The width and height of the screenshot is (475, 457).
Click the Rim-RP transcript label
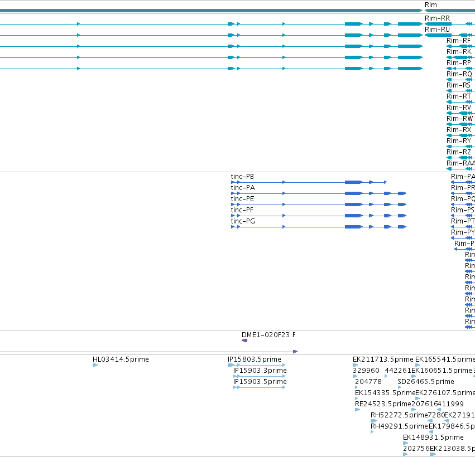click(x=459, y=63)
